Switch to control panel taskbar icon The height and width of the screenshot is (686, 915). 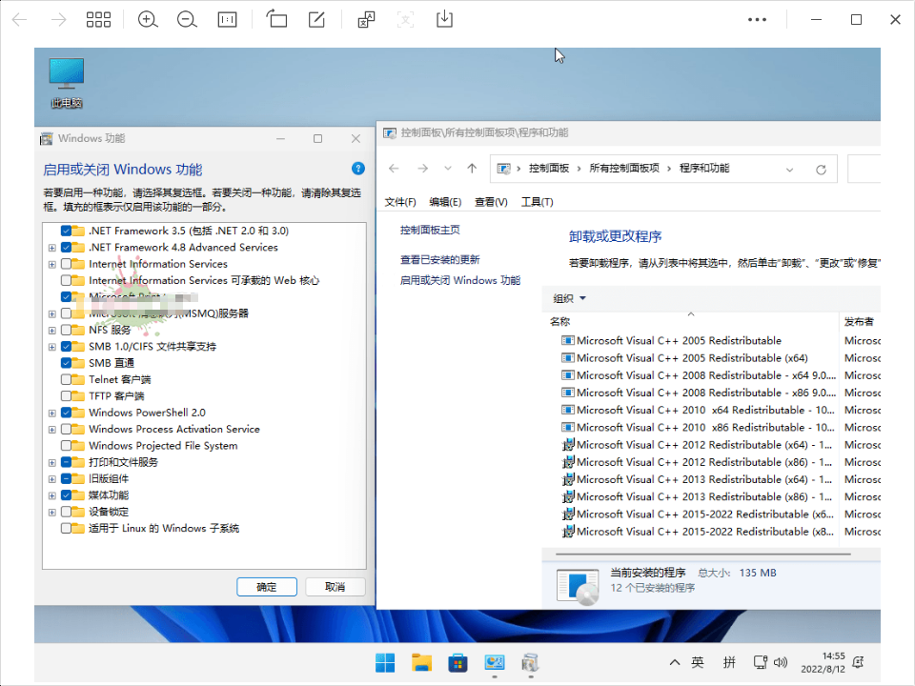click(x=495, y=663)
